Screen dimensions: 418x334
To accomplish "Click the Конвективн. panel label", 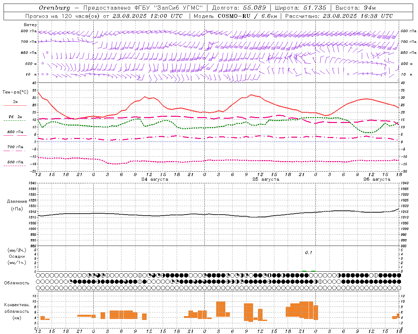I will (x=17, y=305).
